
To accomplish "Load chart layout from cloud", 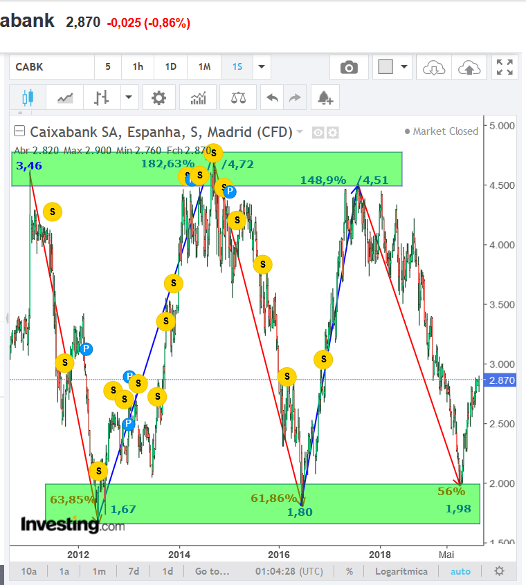I will click(434, 68).
